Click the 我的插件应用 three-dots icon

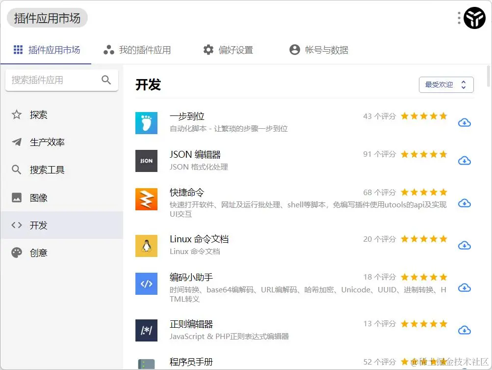[x=109, y=50]
